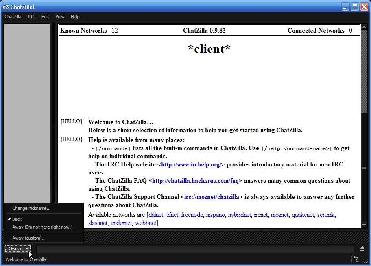The image size is (371, 266).
Task: Toggle multiline input with the up-arrow icon
Action: click(x=362, y=248)
